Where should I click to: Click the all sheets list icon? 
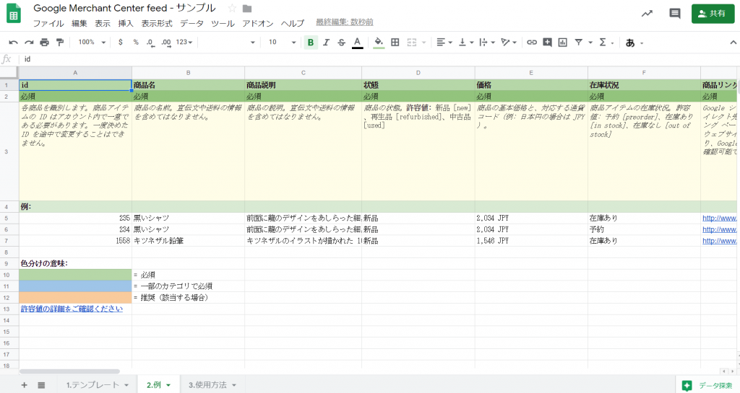pyautogui.click(x=41, y=385)
